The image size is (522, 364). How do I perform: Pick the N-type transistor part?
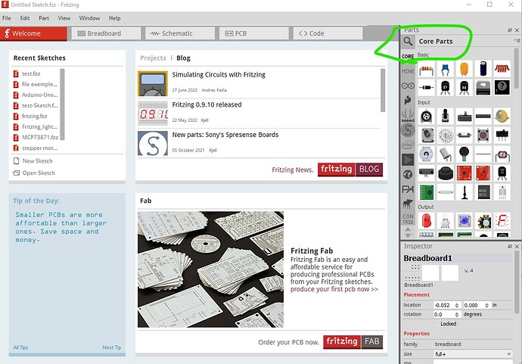tap(464, 88)
